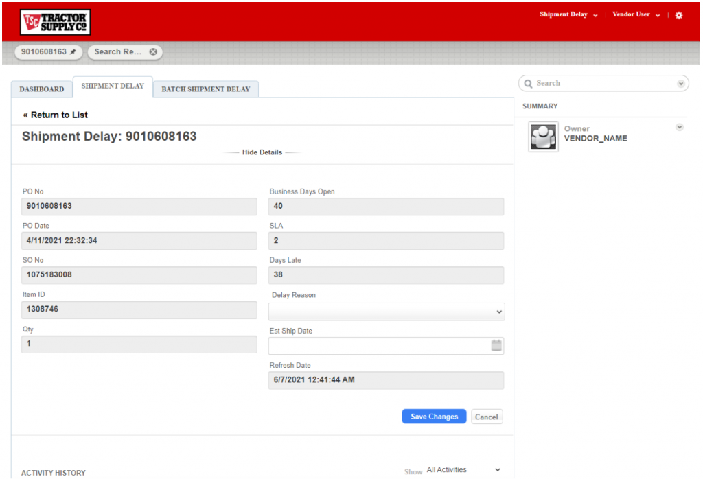
Task: Click the SO No field 1075183008
Action: pos(139,275)
